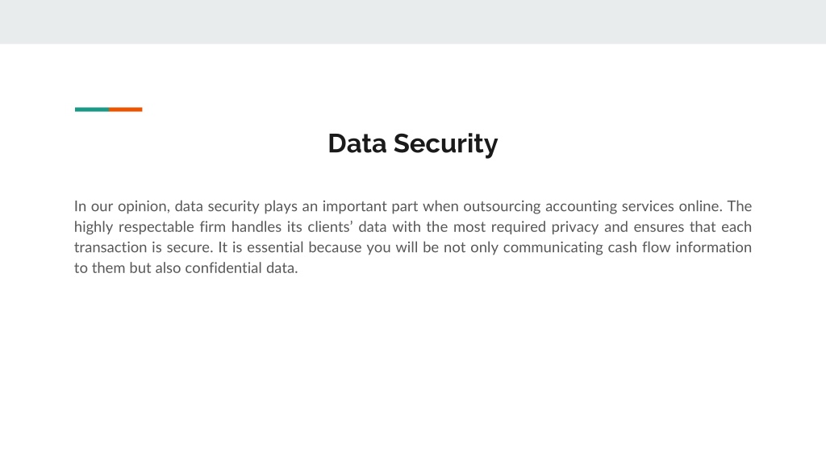
Task: Click the 'Data Security' slide title
Action: 412,143
